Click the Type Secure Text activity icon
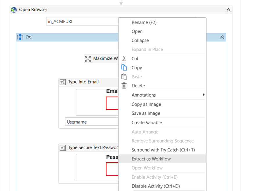 click(62, 148)
